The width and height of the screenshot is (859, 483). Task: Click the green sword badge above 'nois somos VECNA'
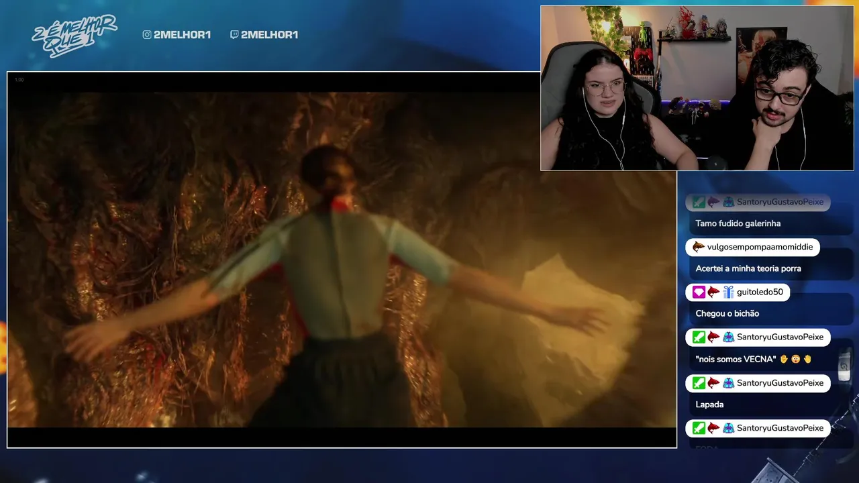(699, 337)
